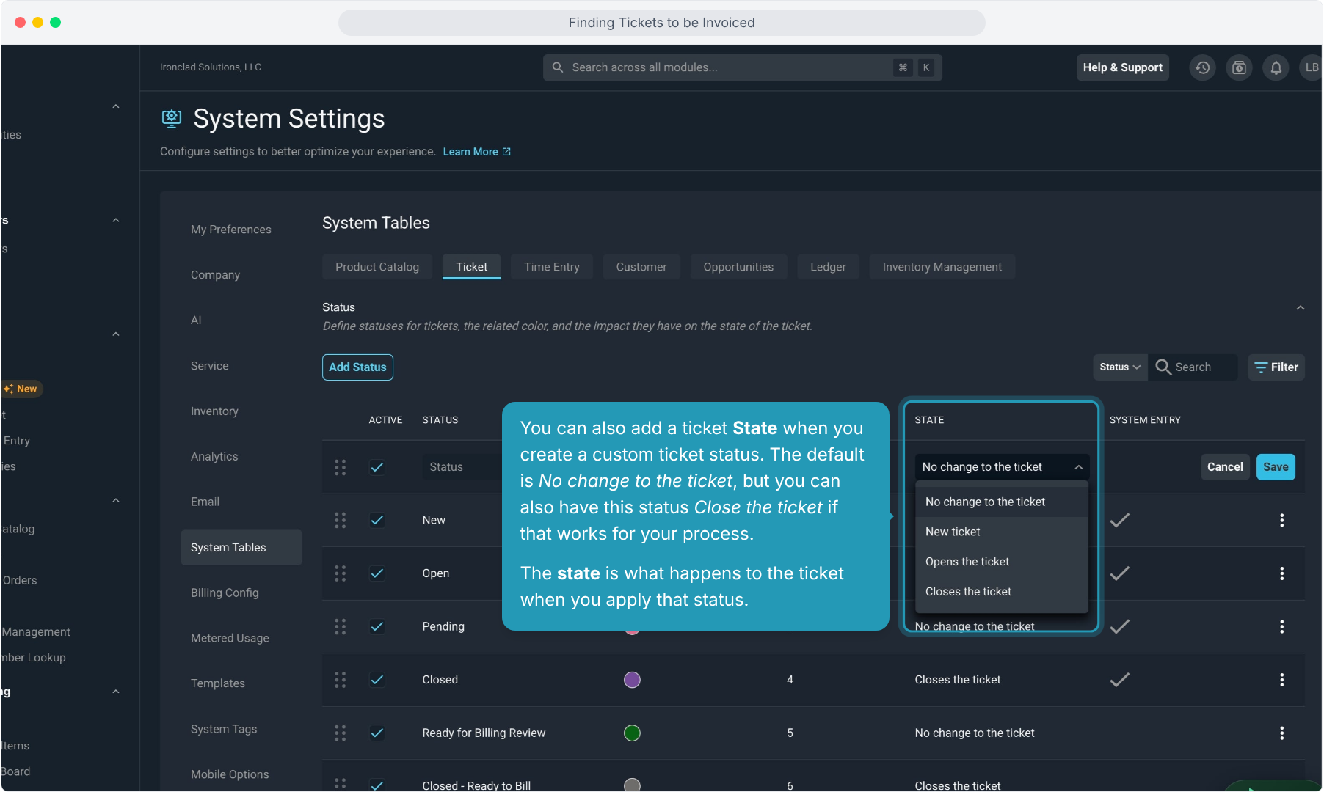The image size is (1324, 792).
Task: Select Closes the ticket option
Action: pyautogui.click(x=1002, y=592)
